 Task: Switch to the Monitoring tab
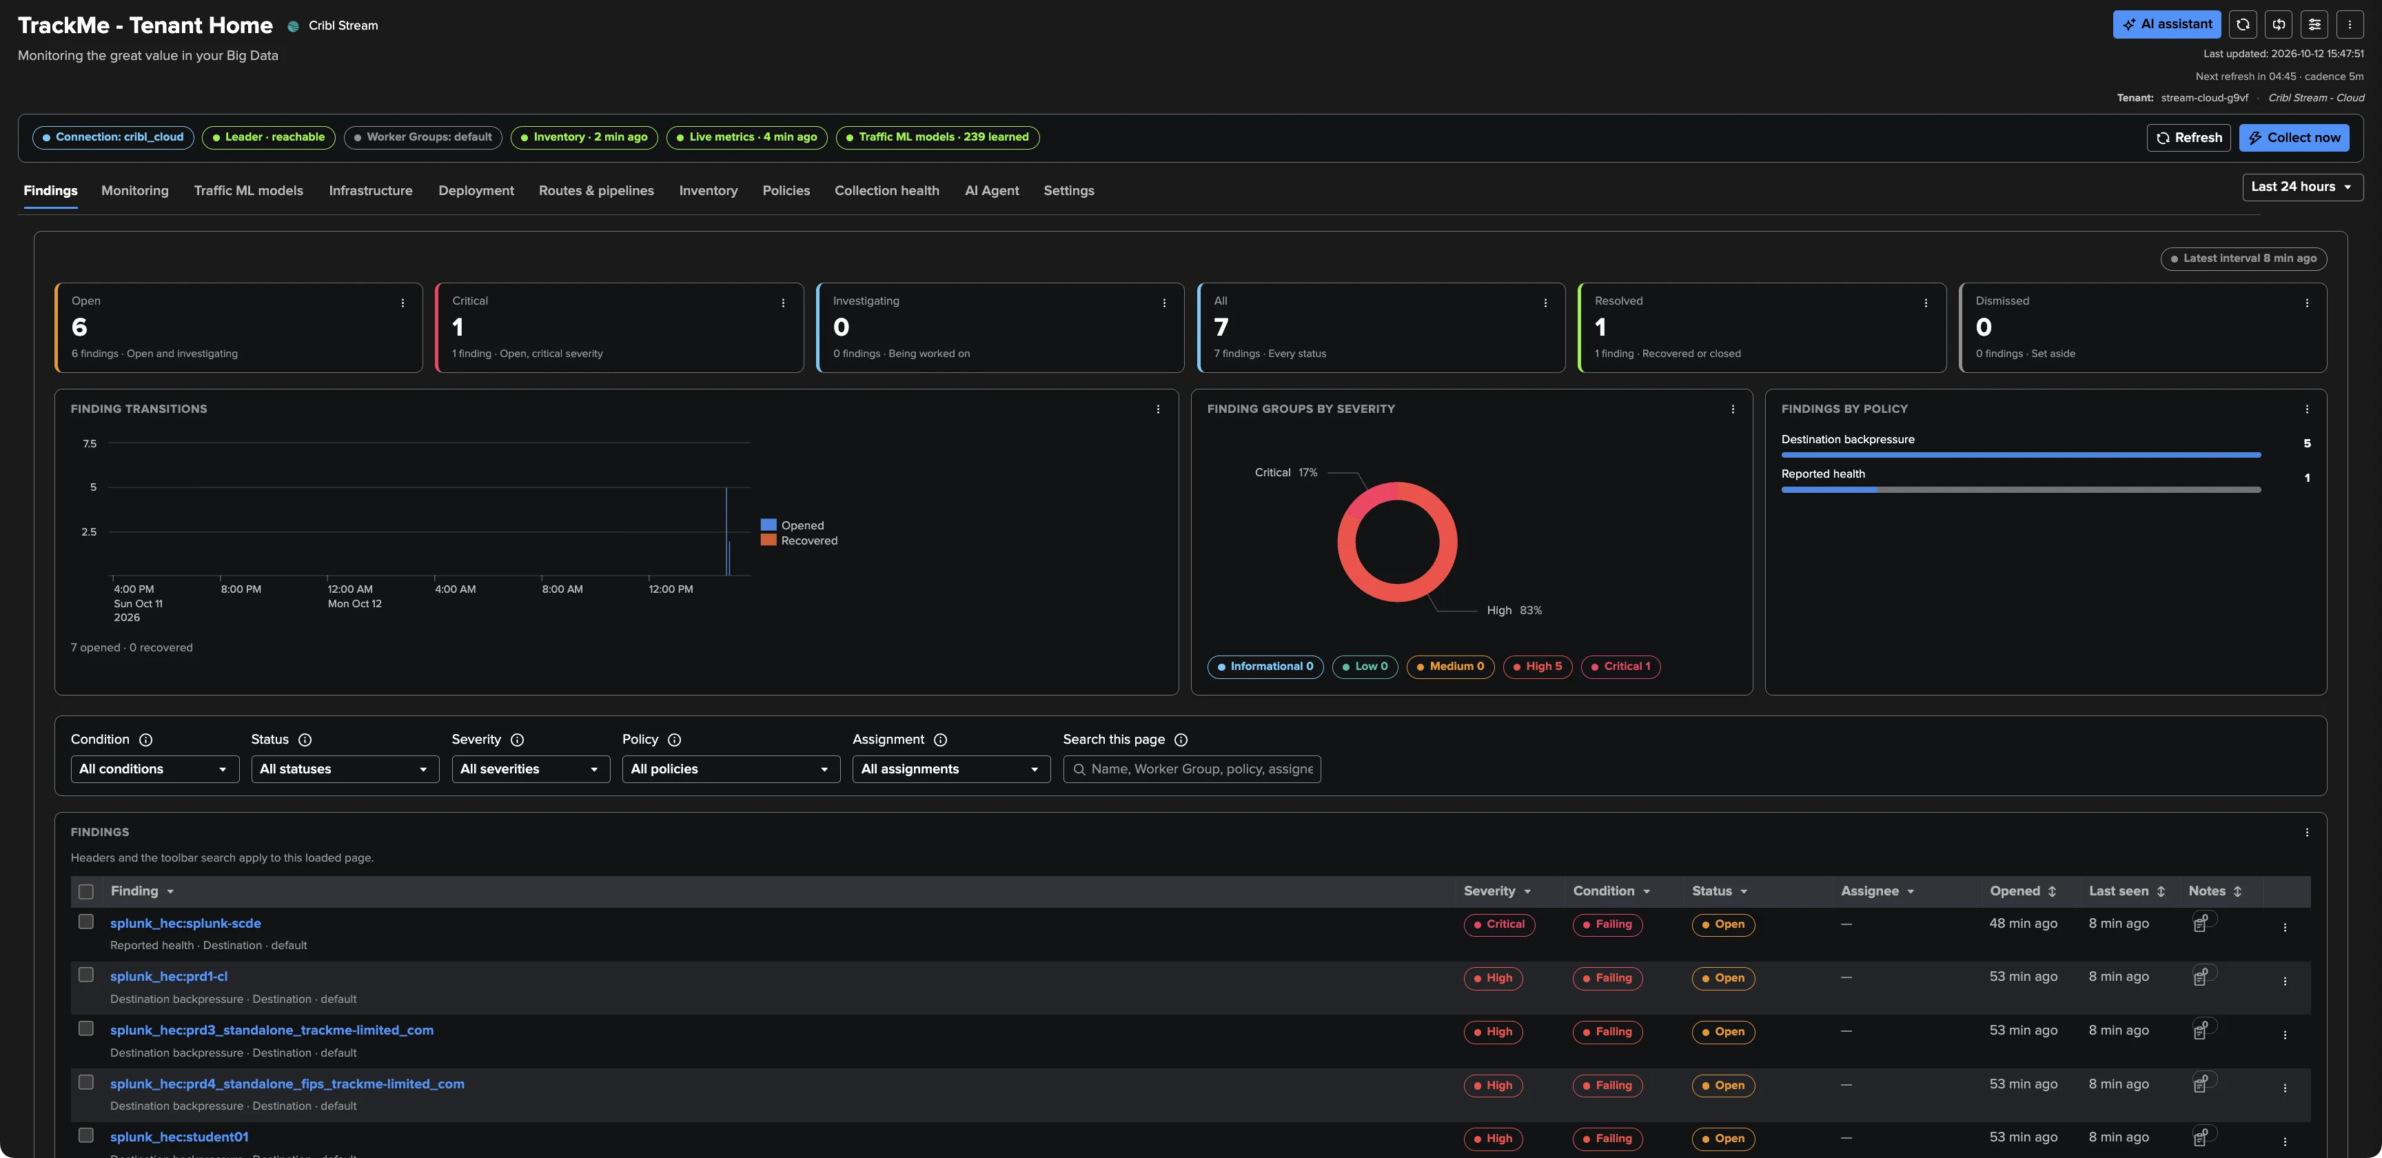pyautogui.click(x=135, y=190)
